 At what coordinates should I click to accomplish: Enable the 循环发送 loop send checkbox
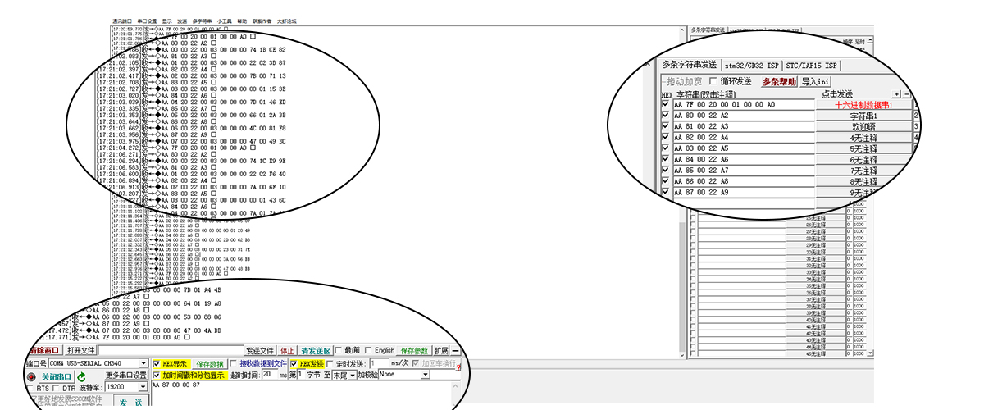(x=713, y=82)
